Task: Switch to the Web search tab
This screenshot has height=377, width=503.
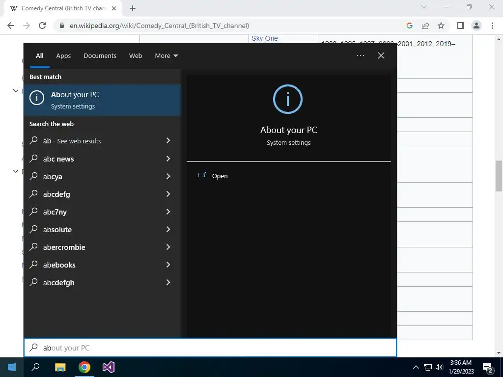Action: pyautogui.click(x=136, y=56)
